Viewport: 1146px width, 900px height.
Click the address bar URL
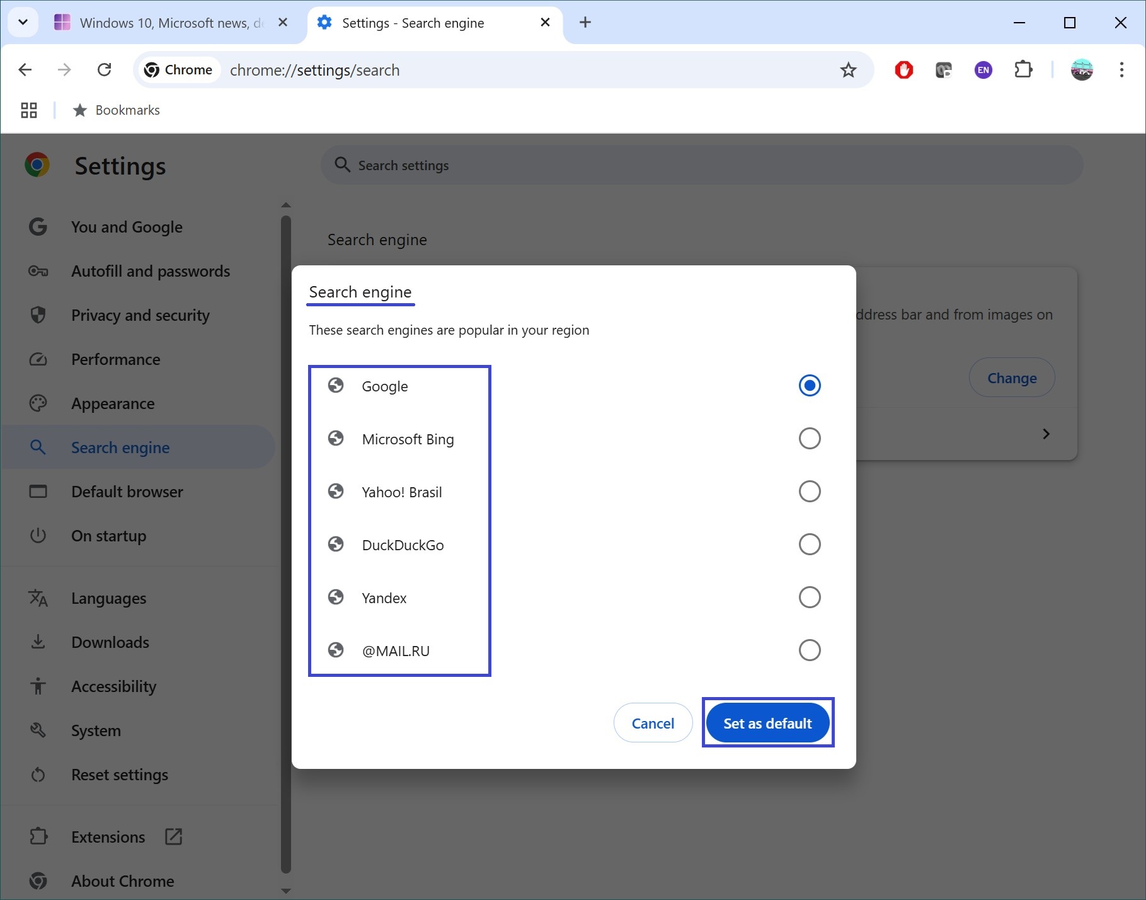point(314,70)
